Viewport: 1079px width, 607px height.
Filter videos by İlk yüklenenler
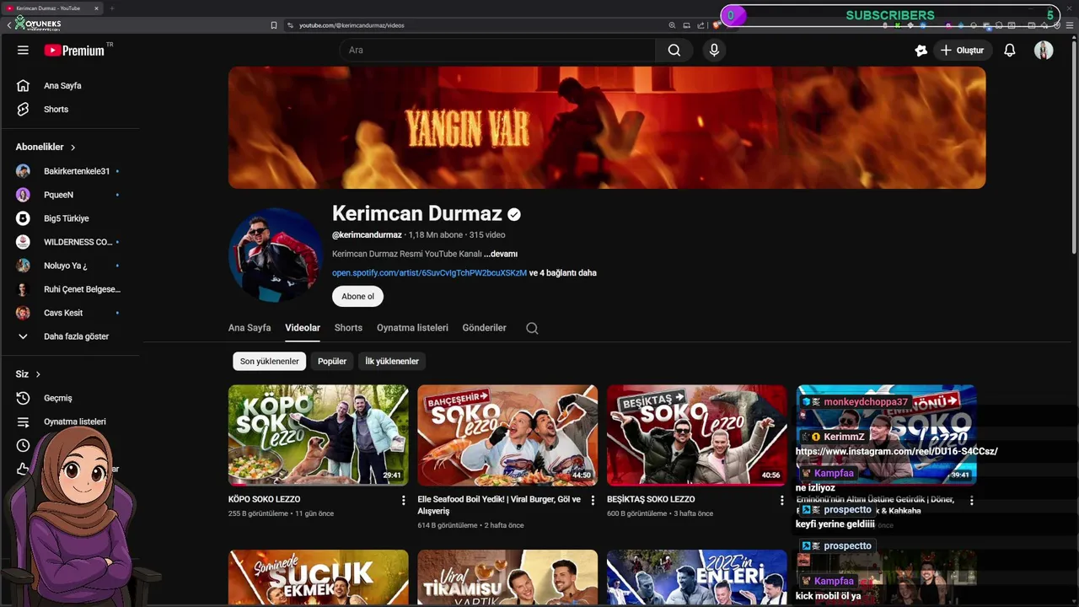click(x=392, y=362)
